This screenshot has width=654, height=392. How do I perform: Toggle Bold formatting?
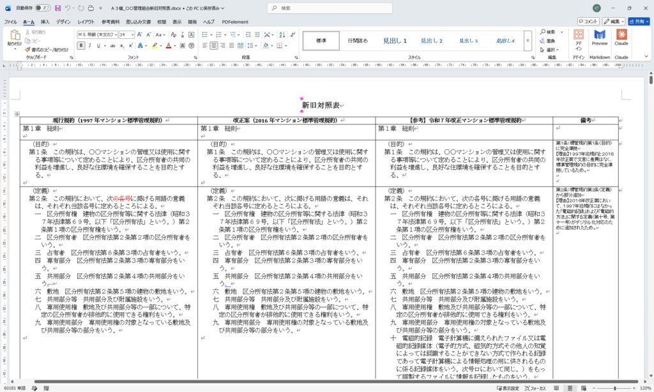pyautogui.click(x=81, y=46)
